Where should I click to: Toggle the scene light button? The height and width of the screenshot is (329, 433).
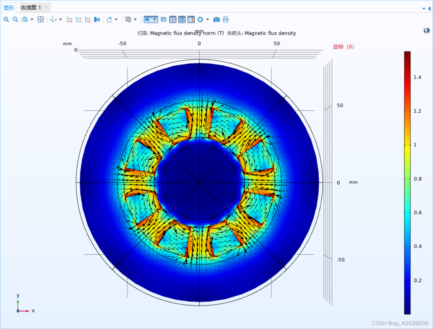click(x=148, y=20)
